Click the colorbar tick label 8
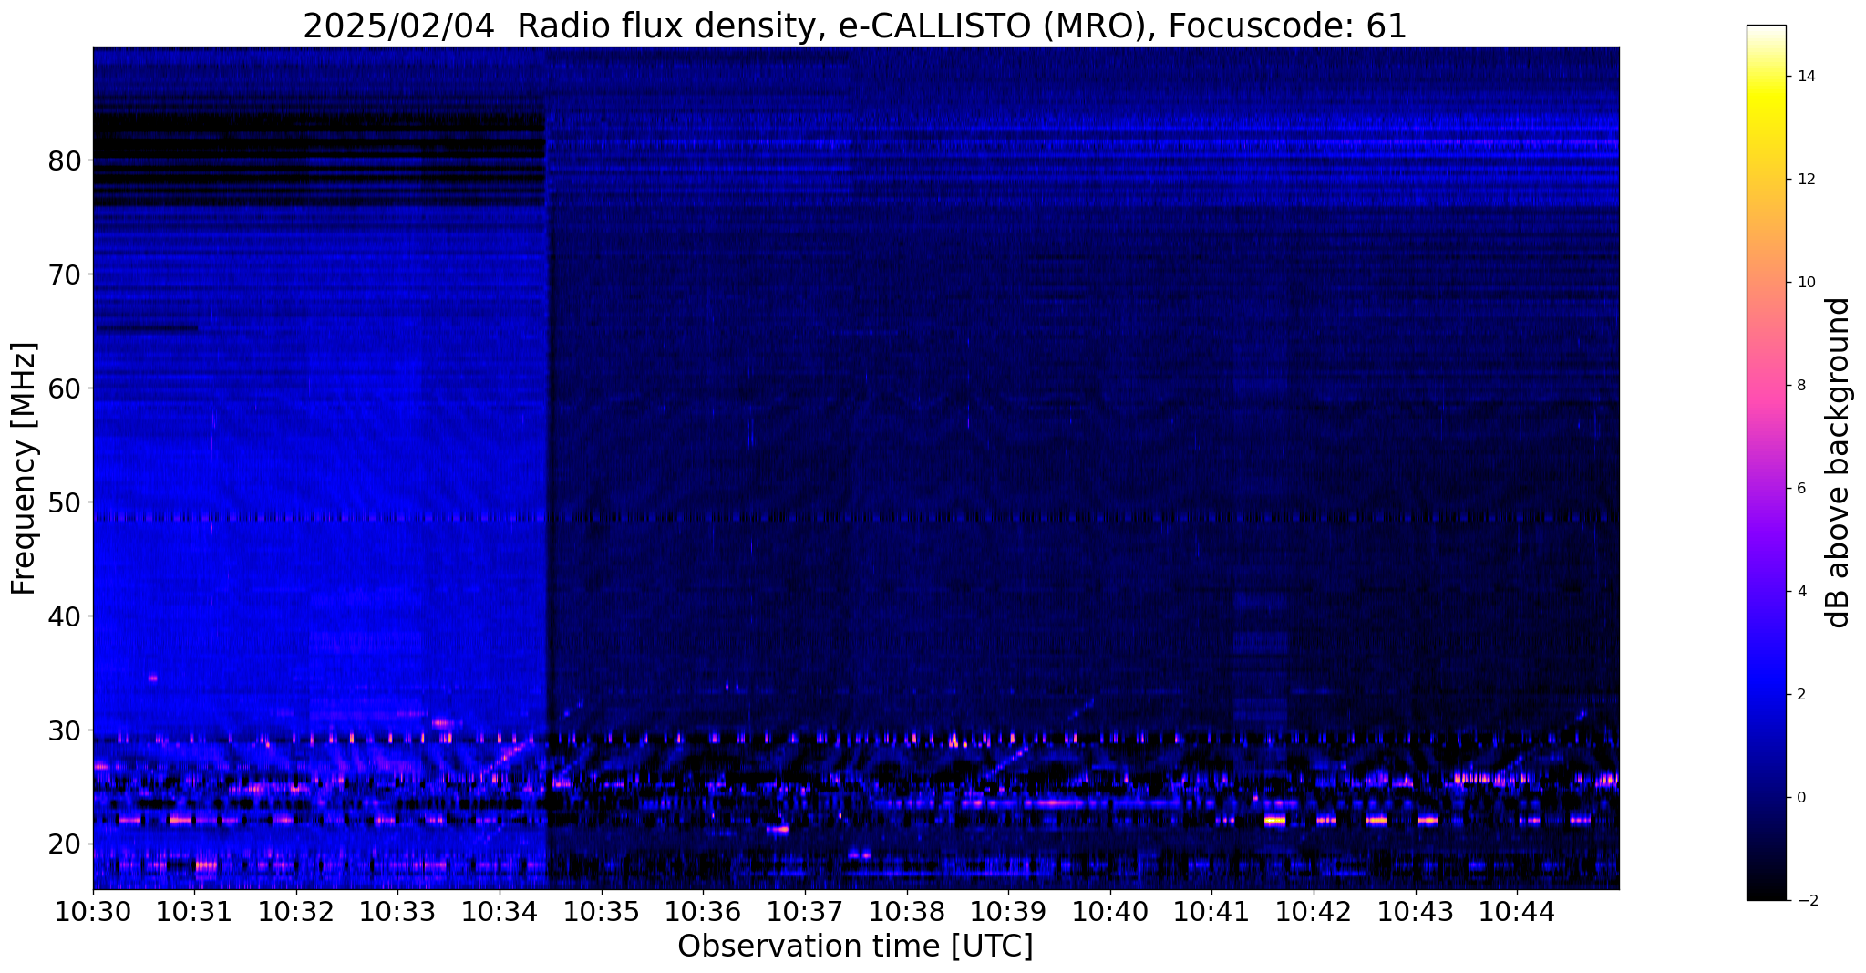 [1800, 386]
